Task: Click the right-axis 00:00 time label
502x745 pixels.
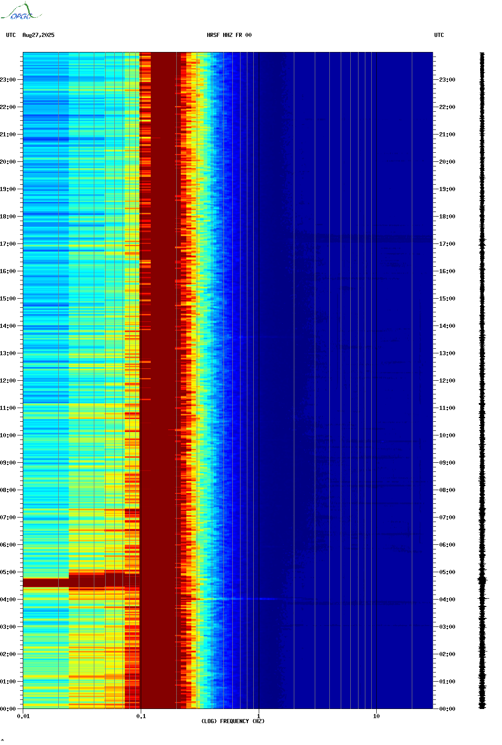Action: (447, 709)
